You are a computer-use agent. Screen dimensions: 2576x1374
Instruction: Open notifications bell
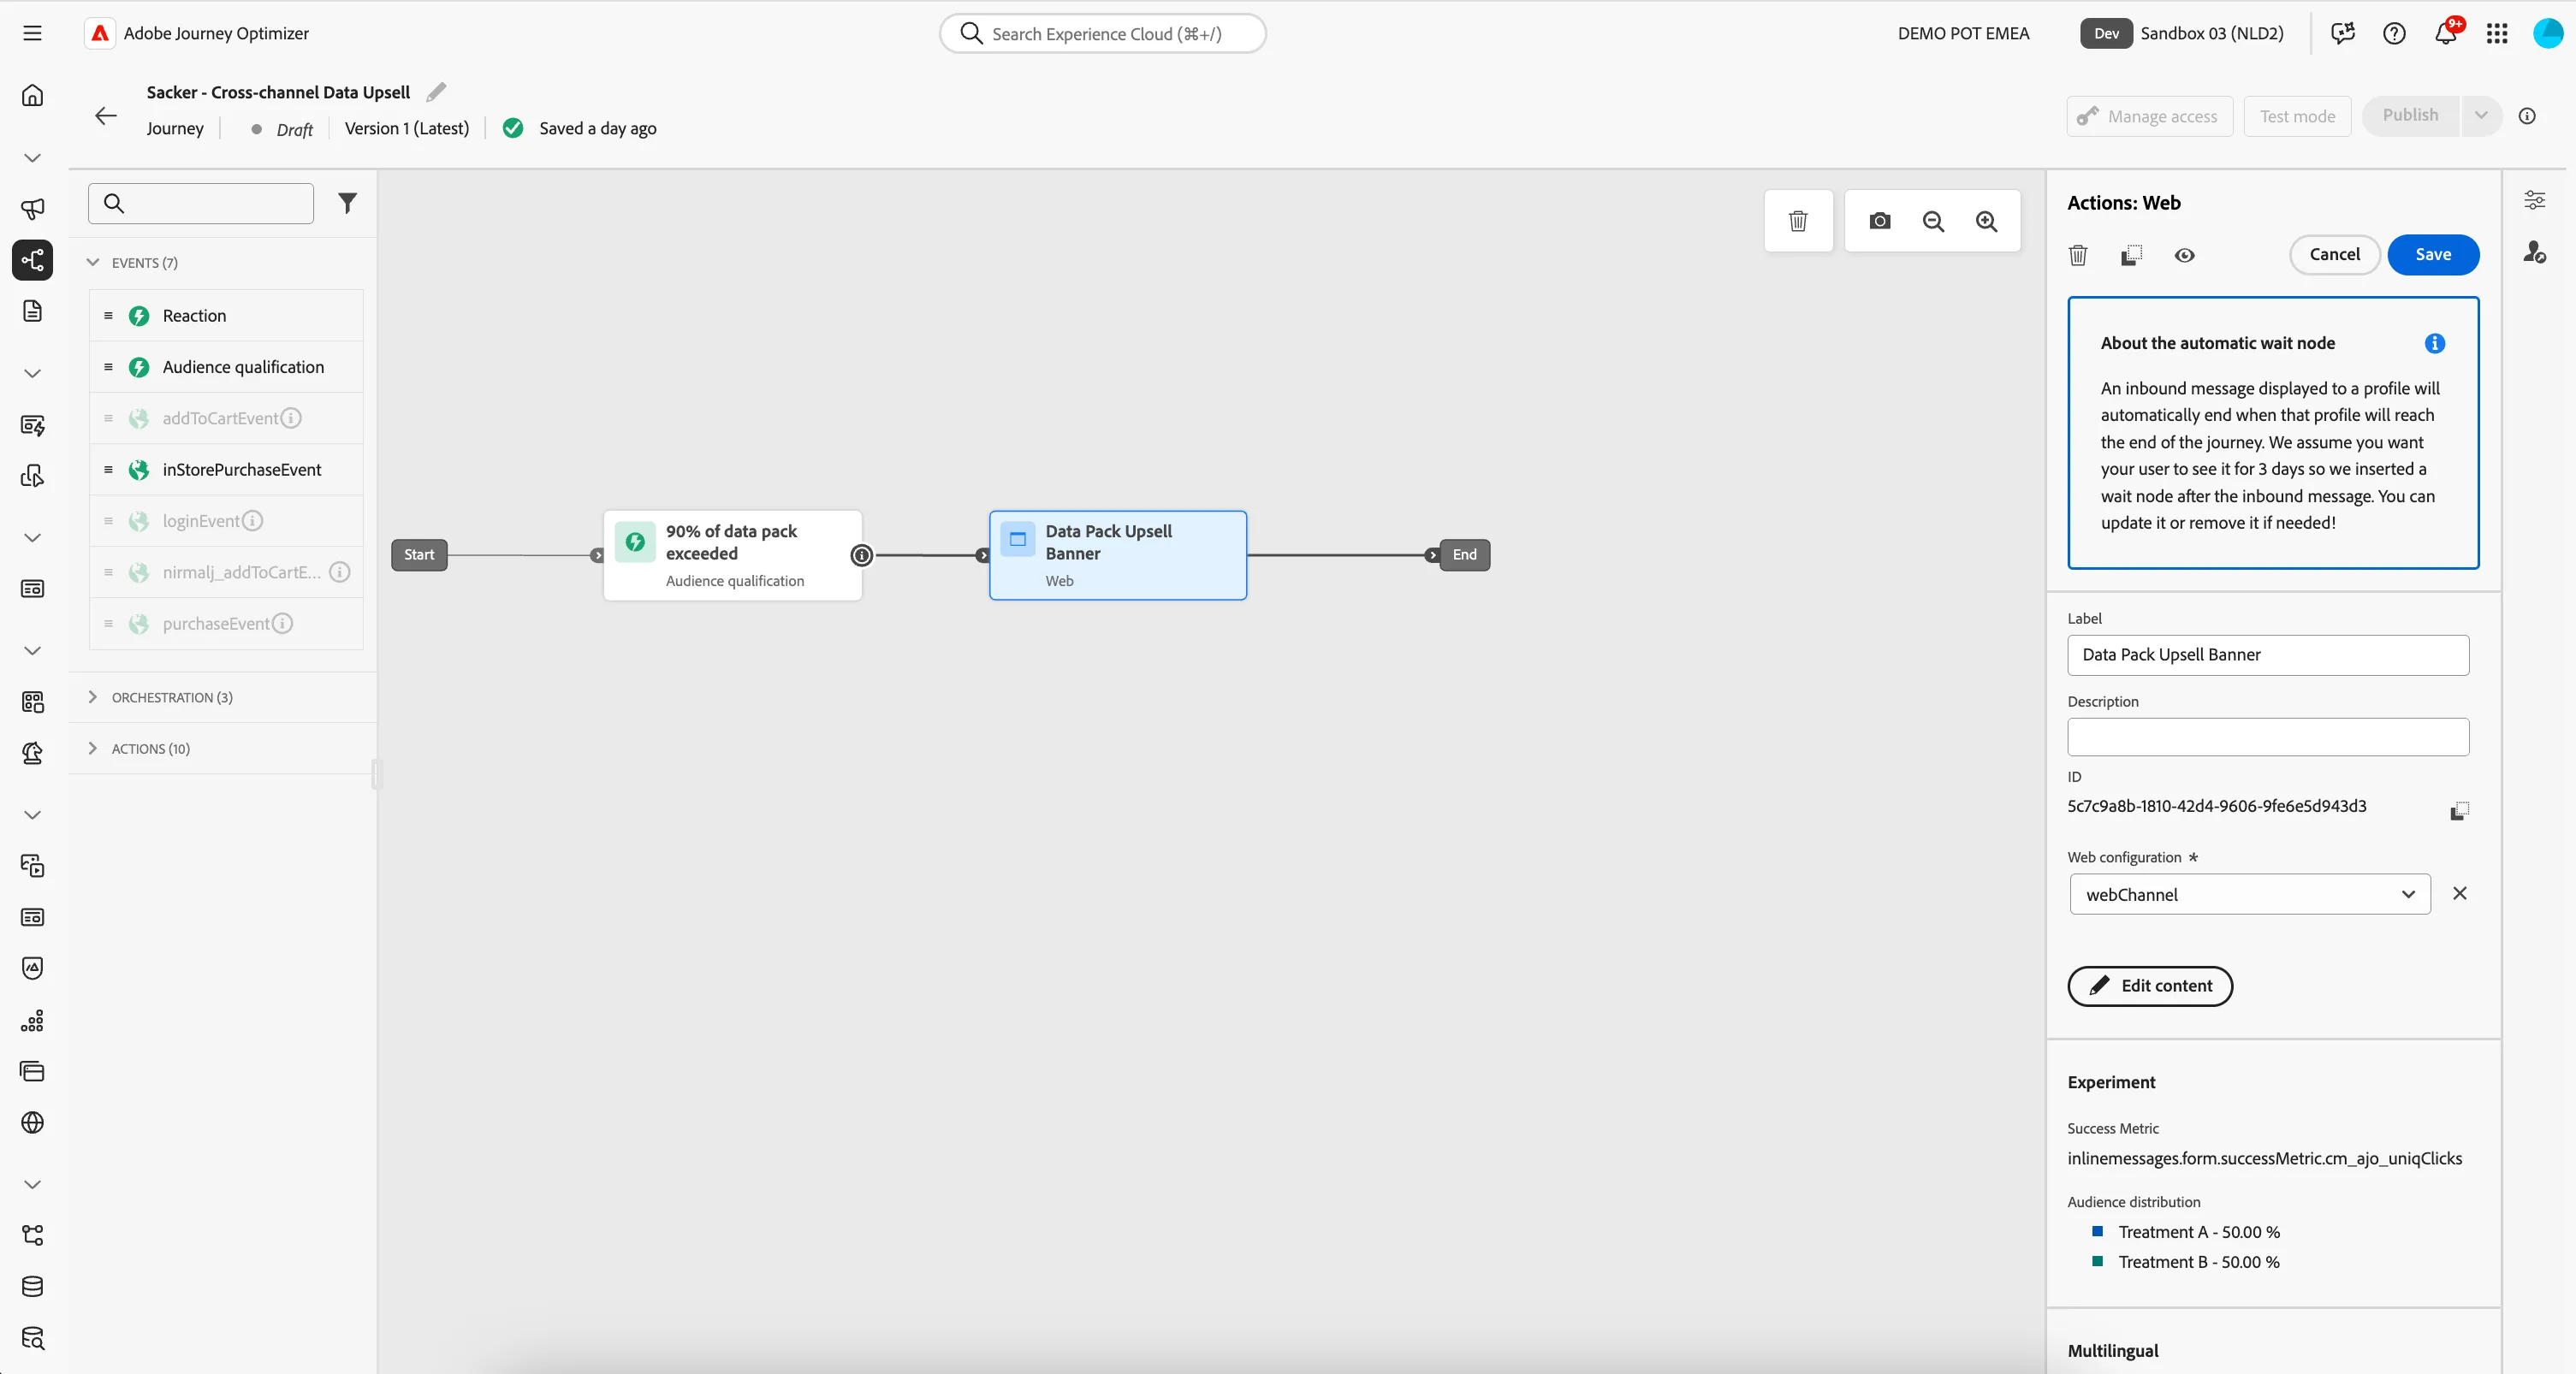click(x=2445, y=33)
